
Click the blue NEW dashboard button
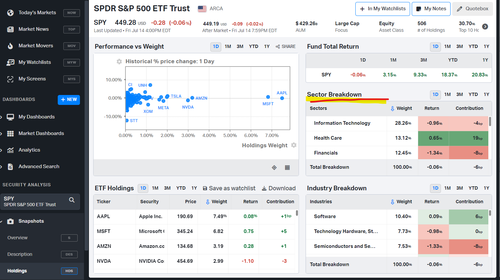coord(69,100)
